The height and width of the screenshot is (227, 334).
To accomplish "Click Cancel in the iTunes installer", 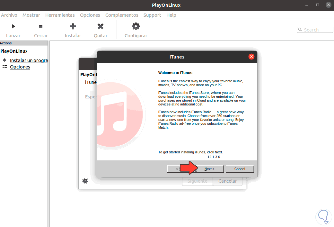I will point(240,169).
